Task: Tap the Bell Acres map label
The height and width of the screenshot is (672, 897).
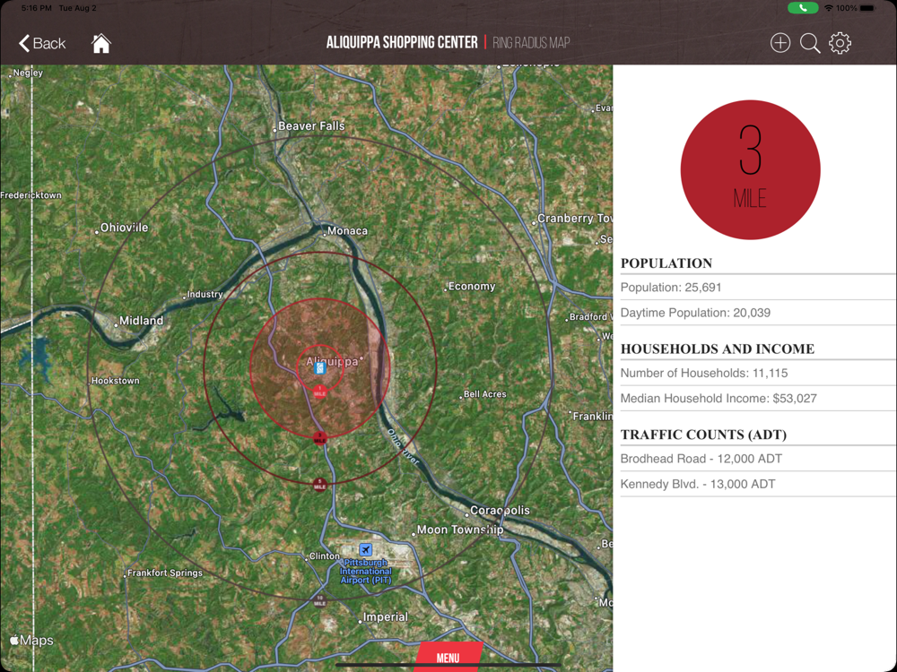Action: pos(484,393)
